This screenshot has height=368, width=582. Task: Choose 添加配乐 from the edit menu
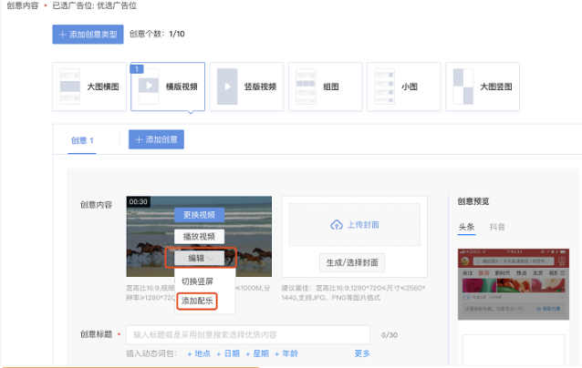[198, 300]
